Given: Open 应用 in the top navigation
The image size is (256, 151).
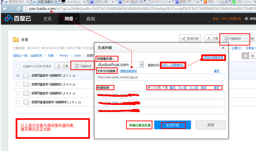Looking at the screenshot, I should [x=90, y=19].
